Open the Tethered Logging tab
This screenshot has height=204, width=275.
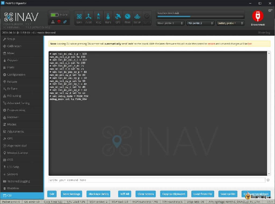[22, 181]
